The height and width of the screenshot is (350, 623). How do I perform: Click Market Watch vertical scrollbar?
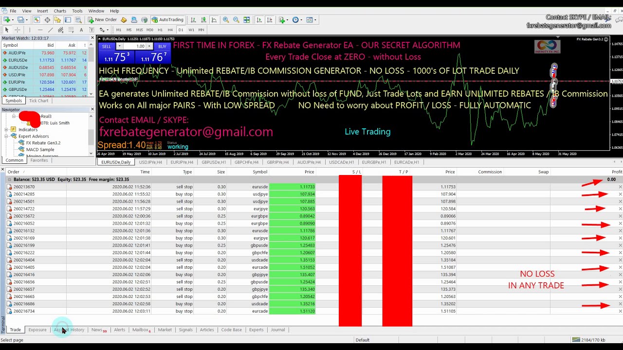pos(92,70)
